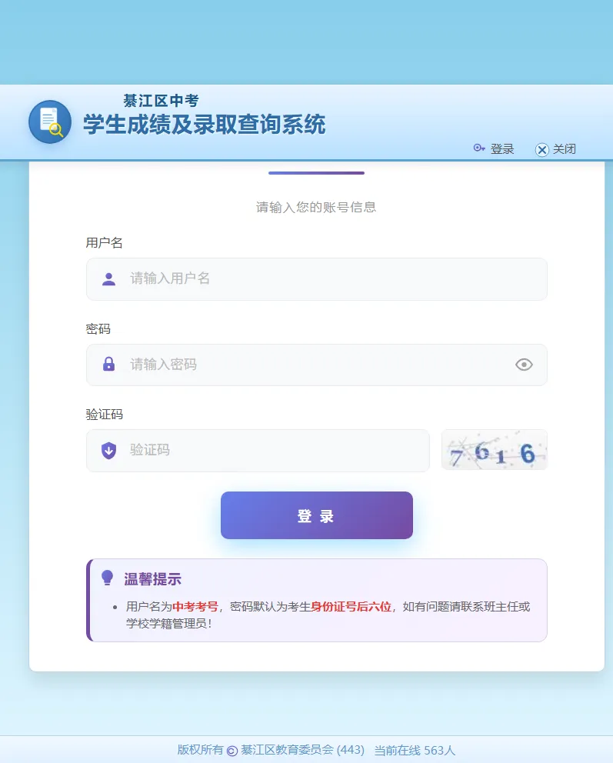Focus the 验证码 input field
The image size is (613, 763).
click(x=258, y=451)
